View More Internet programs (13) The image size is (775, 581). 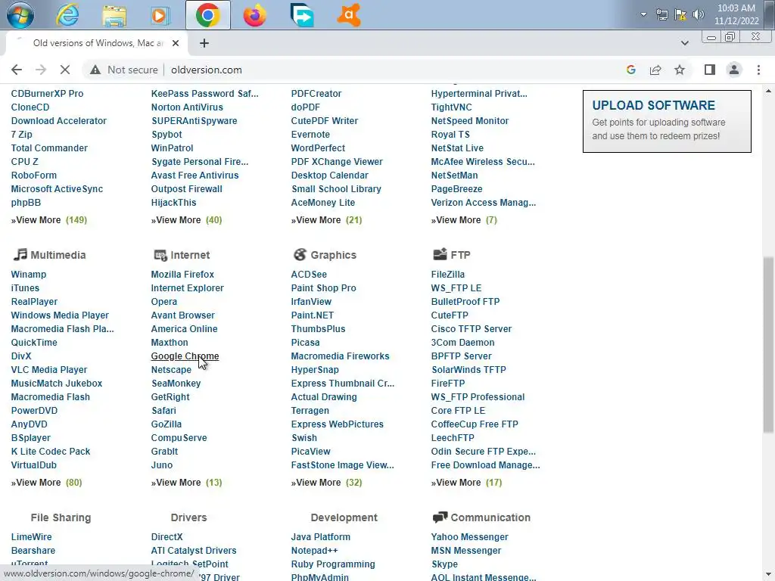(186, 483)
